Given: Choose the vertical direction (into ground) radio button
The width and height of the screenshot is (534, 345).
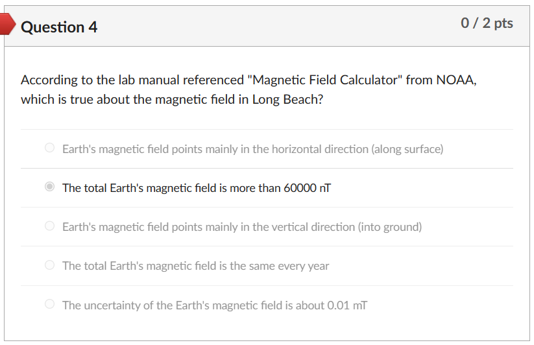Looking at the screenshot, I should (x=50, y=226).
